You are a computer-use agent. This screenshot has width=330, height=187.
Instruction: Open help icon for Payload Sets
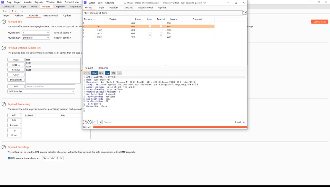tap(4, 22)
